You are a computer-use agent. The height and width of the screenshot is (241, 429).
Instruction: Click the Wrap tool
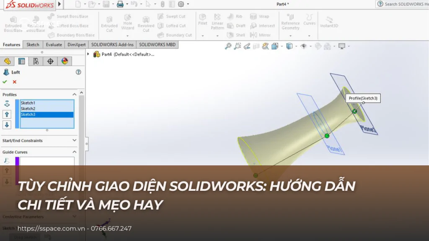[259, 16]
